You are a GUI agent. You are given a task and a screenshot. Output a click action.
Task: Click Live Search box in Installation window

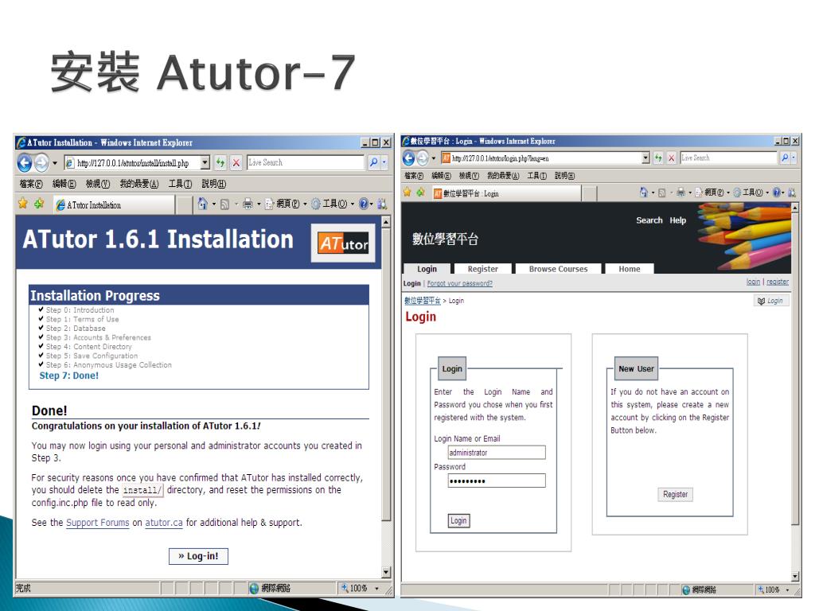(306, 162)
